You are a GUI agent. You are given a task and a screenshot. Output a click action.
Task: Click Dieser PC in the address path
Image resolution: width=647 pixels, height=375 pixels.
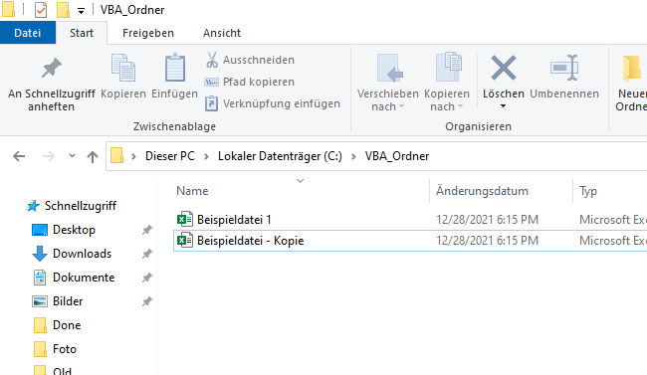pos(170,156)
